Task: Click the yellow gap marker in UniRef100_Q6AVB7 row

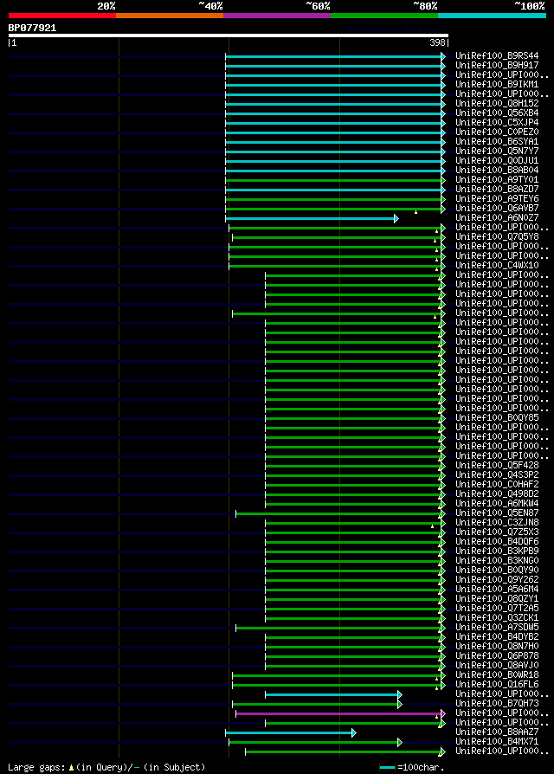Action: (415, 212)
